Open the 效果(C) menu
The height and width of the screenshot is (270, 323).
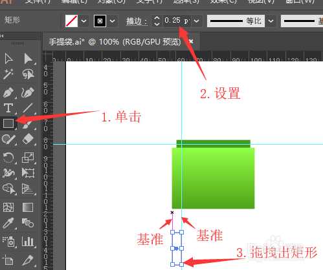coord(223,1)
